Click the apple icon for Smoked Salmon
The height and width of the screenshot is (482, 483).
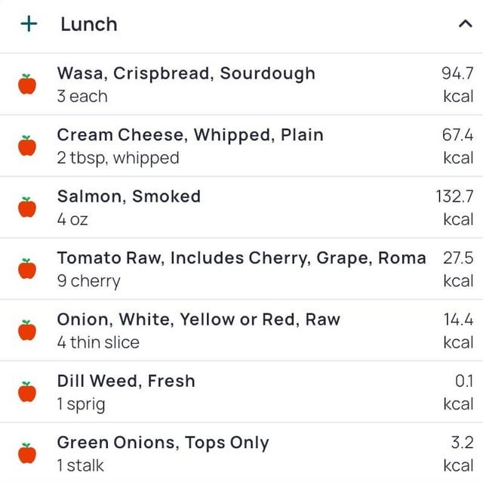[x=27, y=207]
